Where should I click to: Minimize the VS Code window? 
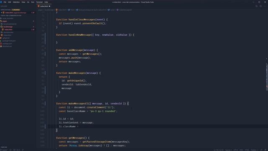[x=253, y=2]
